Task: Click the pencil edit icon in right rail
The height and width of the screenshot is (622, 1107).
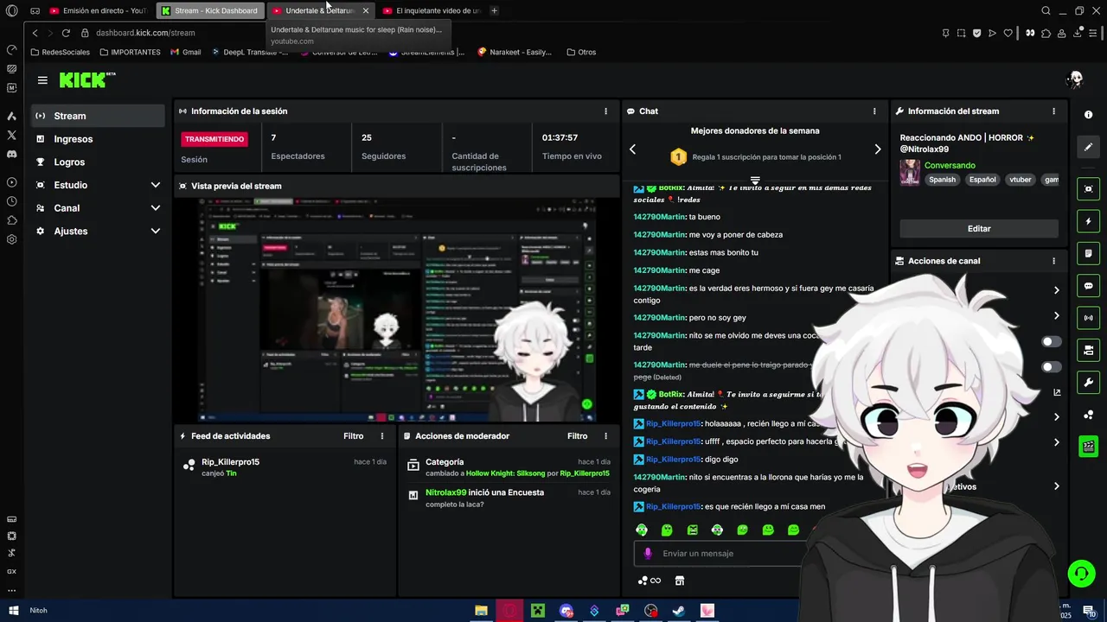Action: pyautogui.click(x=1088, y=147)
